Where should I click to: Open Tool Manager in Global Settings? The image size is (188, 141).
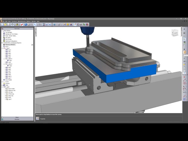coord(9,32)
